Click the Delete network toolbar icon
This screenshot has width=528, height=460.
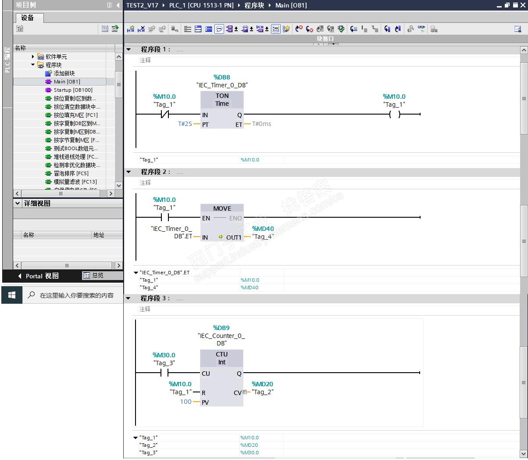coord(141,29)
